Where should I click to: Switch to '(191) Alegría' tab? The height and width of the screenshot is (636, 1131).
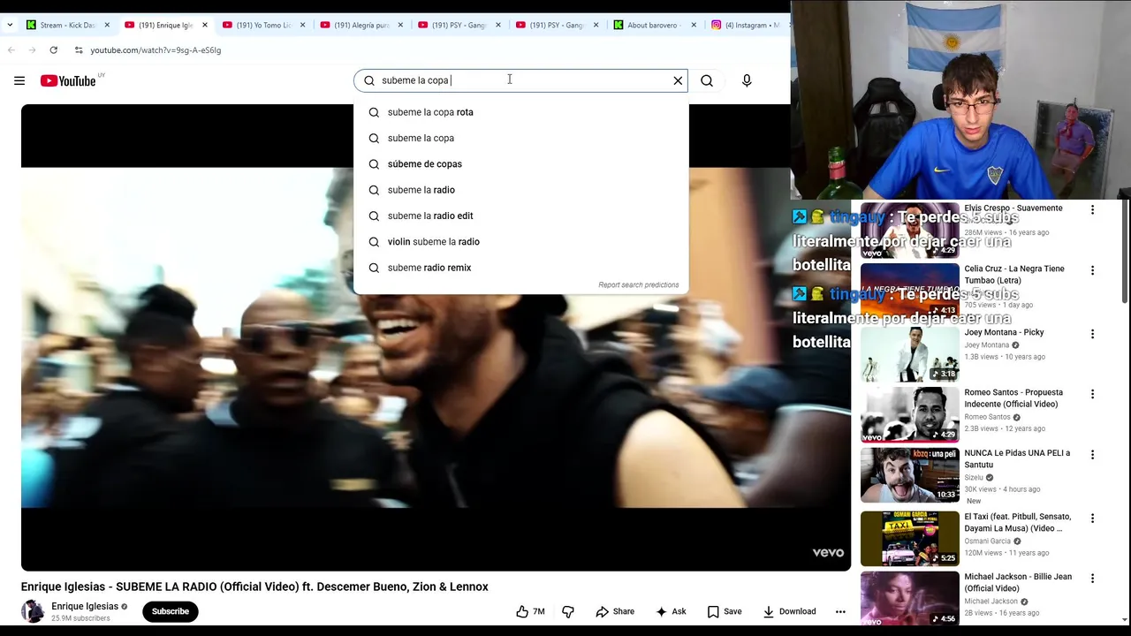[361, 25]
